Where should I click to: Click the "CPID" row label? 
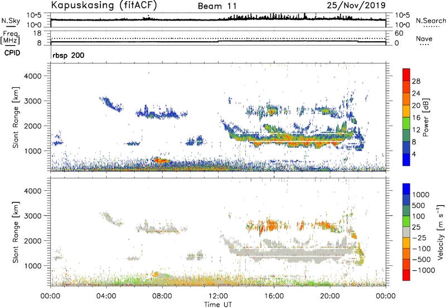[12, 53]
